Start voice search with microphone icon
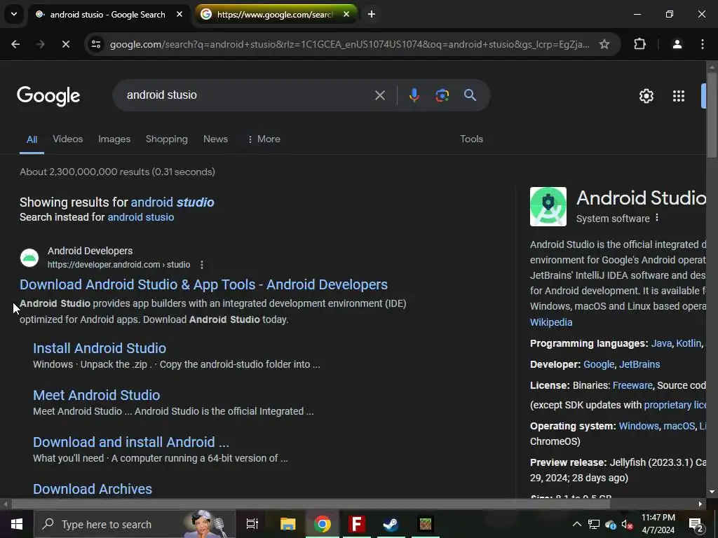This screenshot has height=538, width=718. [x=414, y=95]
